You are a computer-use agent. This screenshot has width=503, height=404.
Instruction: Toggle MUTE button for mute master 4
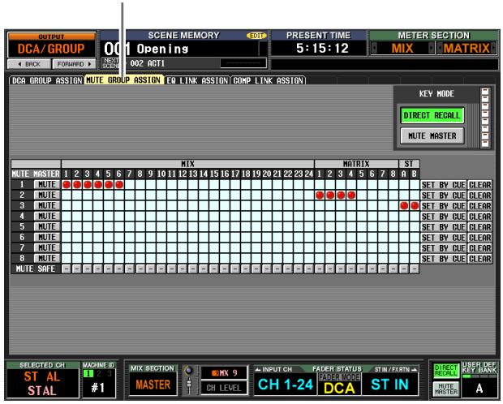(47, 217)
